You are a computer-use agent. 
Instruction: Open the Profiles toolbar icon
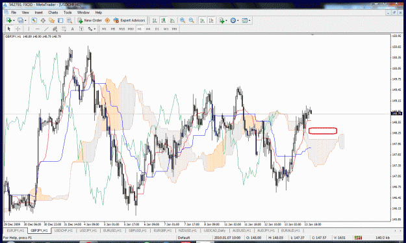[x=20, y=20]
